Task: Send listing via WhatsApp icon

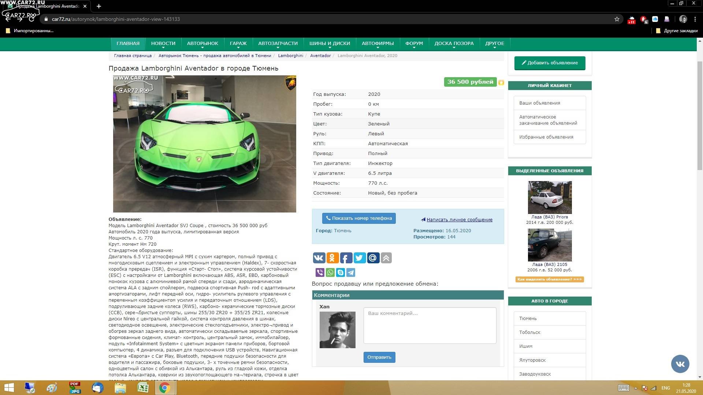Action: point(330,272)
